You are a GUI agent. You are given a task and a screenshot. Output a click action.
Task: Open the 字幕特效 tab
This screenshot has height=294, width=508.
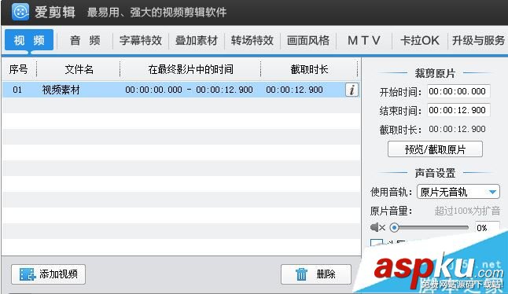pyautogui.click(x=141, y=40)
